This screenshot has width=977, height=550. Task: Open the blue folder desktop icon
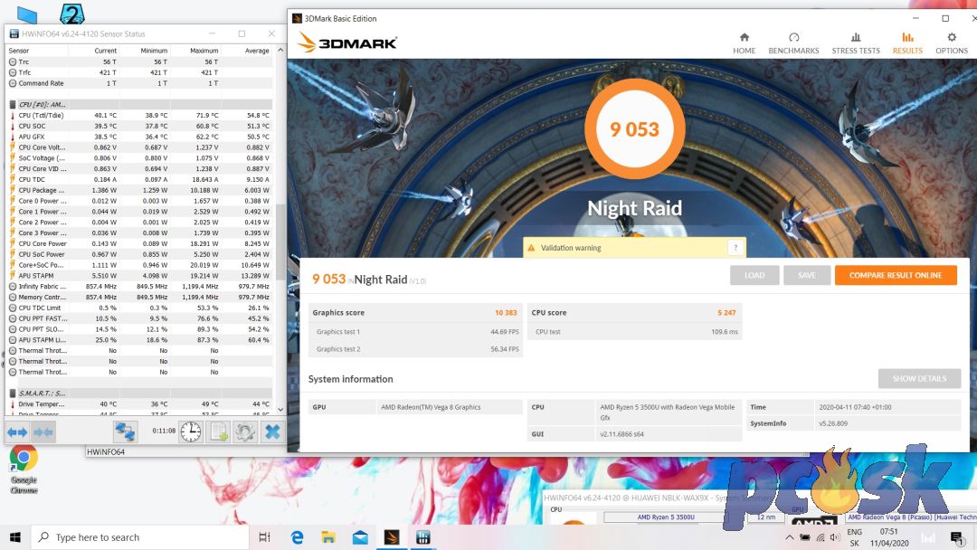(27, 14)
